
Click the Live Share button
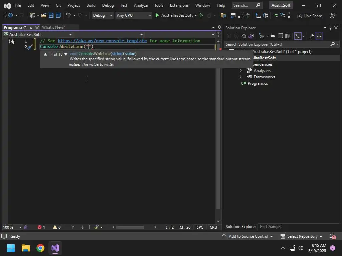[x=310, y=16]
